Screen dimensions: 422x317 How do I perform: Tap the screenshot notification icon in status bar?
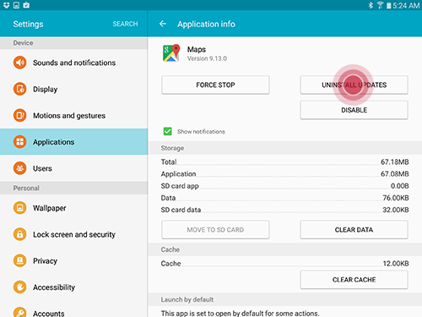pyautogui.click(x=16, y=5)
